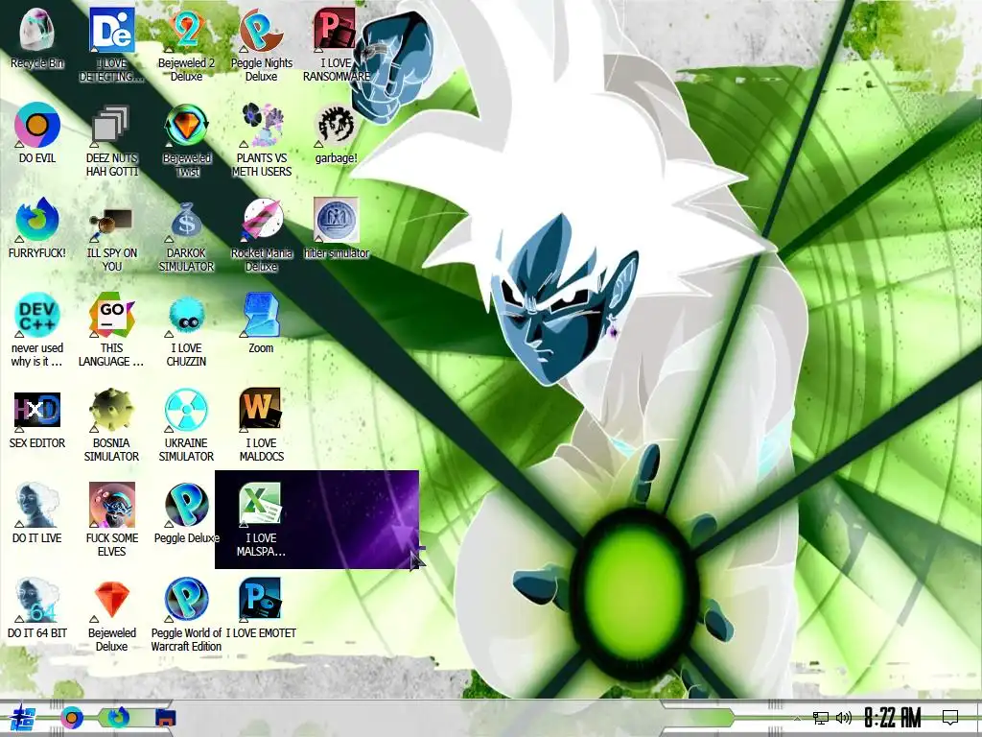
Task: Launch the Chrome-style browser from the taskbar
Action: point(71,718)
